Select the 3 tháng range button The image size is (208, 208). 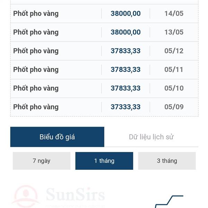tap(167, 161)
